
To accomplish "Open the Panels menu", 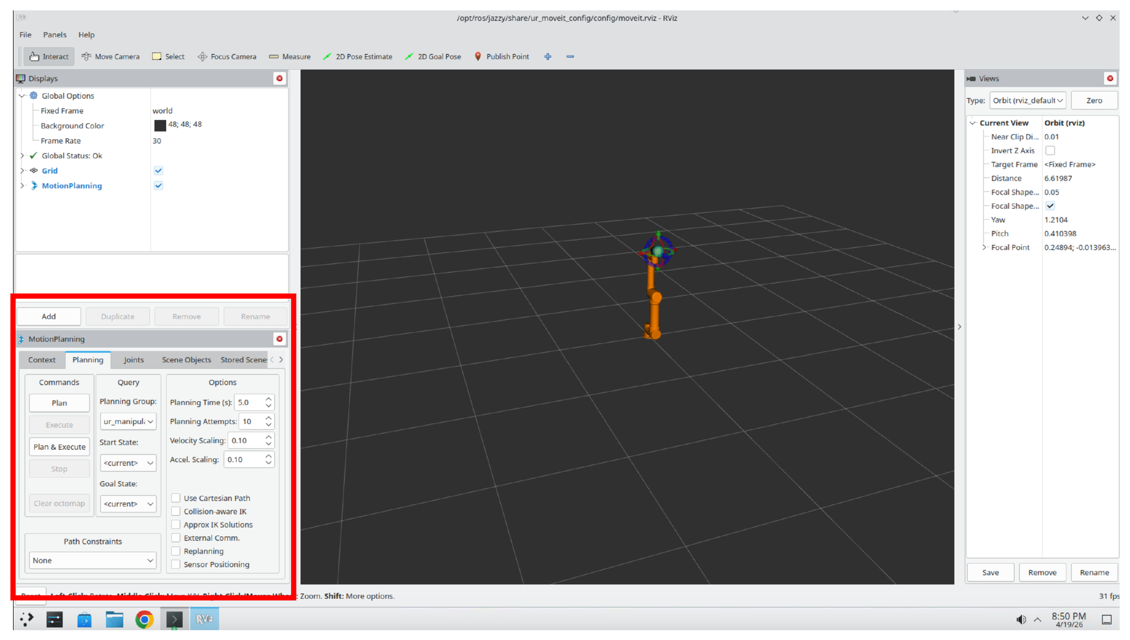I will (55, 34).
